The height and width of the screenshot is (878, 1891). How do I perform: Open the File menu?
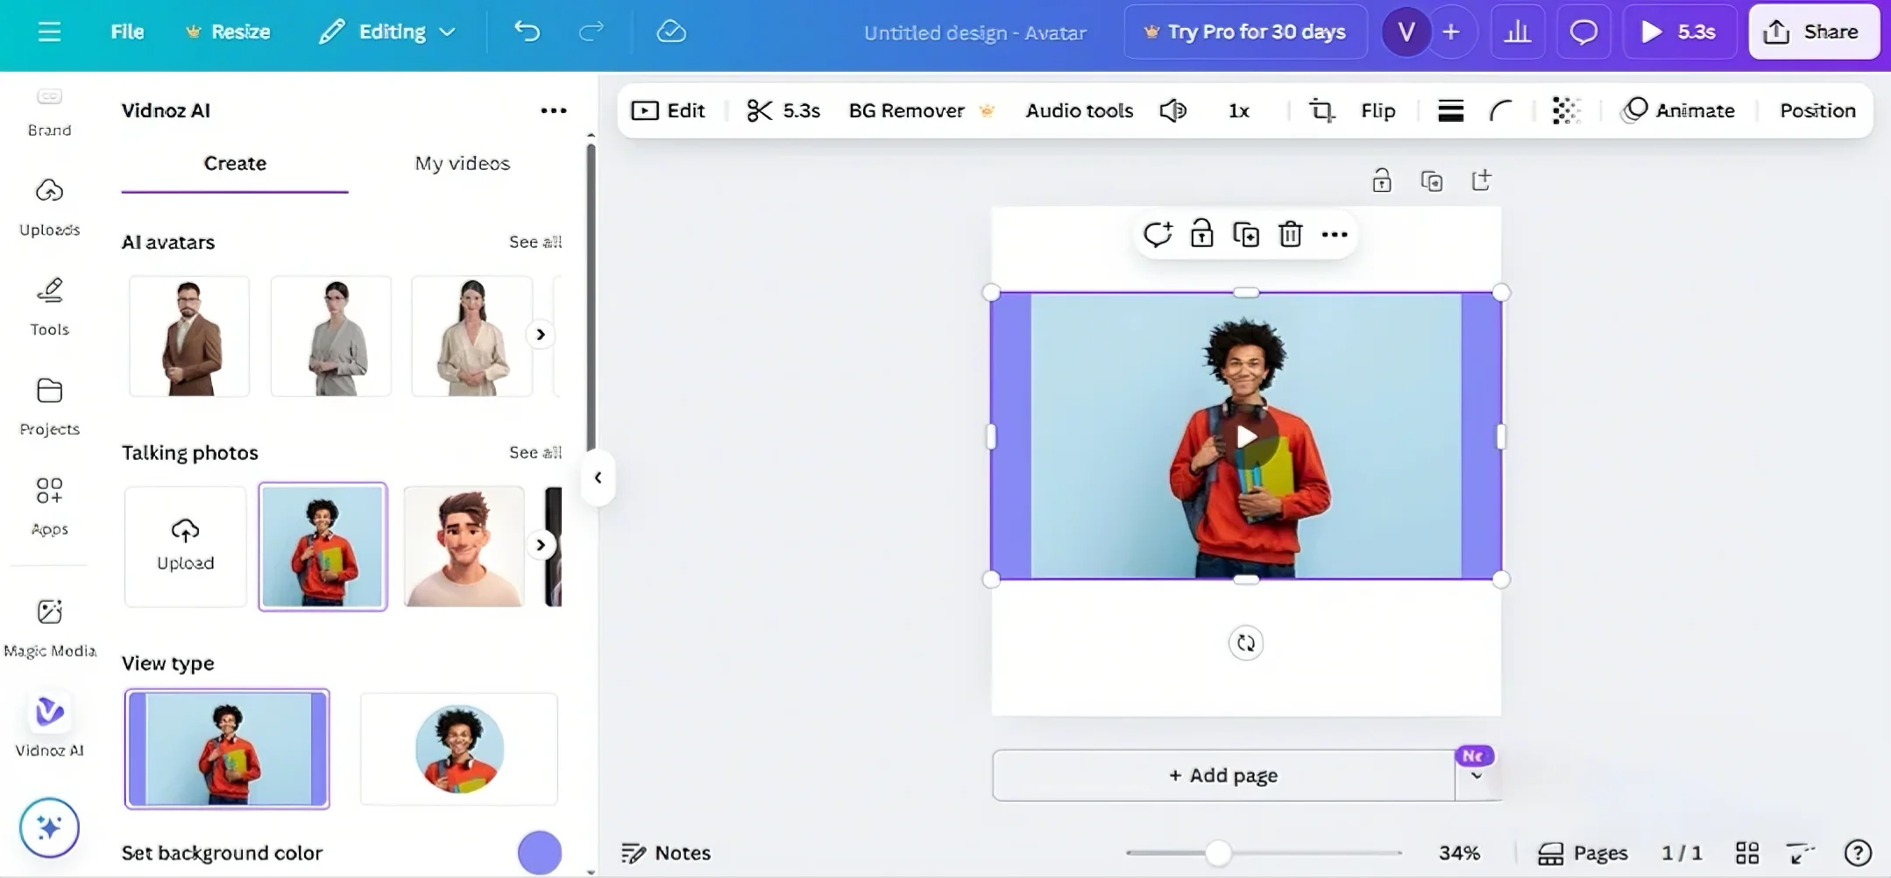[127, 32]
